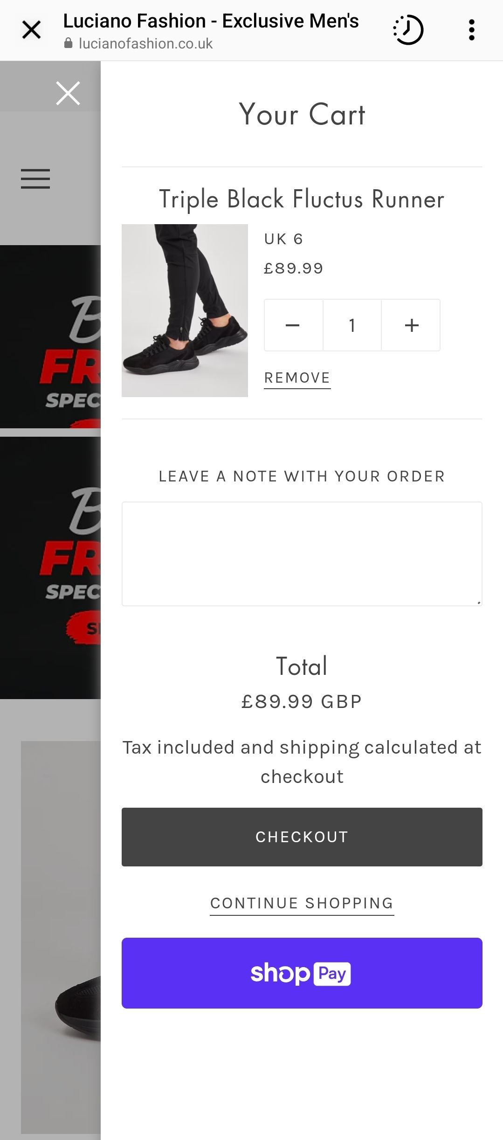The image size is (503, 1140).
Task: Open the hamburger navigation menu
Action: point(35,179)
